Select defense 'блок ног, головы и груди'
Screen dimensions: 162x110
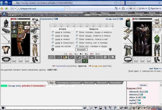click(x=77, y=46)
